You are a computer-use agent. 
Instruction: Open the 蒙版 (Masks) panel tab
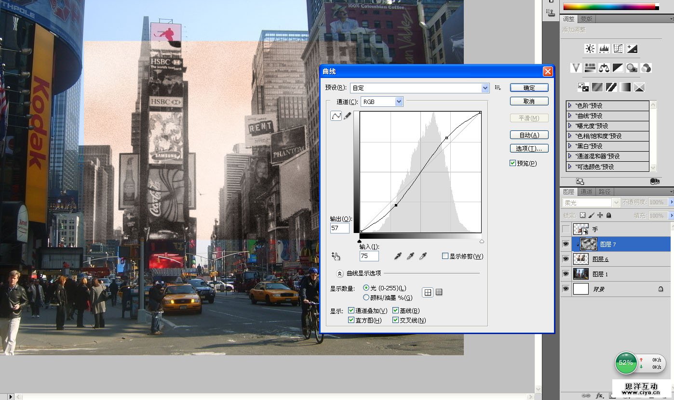[x=586, y=19]
